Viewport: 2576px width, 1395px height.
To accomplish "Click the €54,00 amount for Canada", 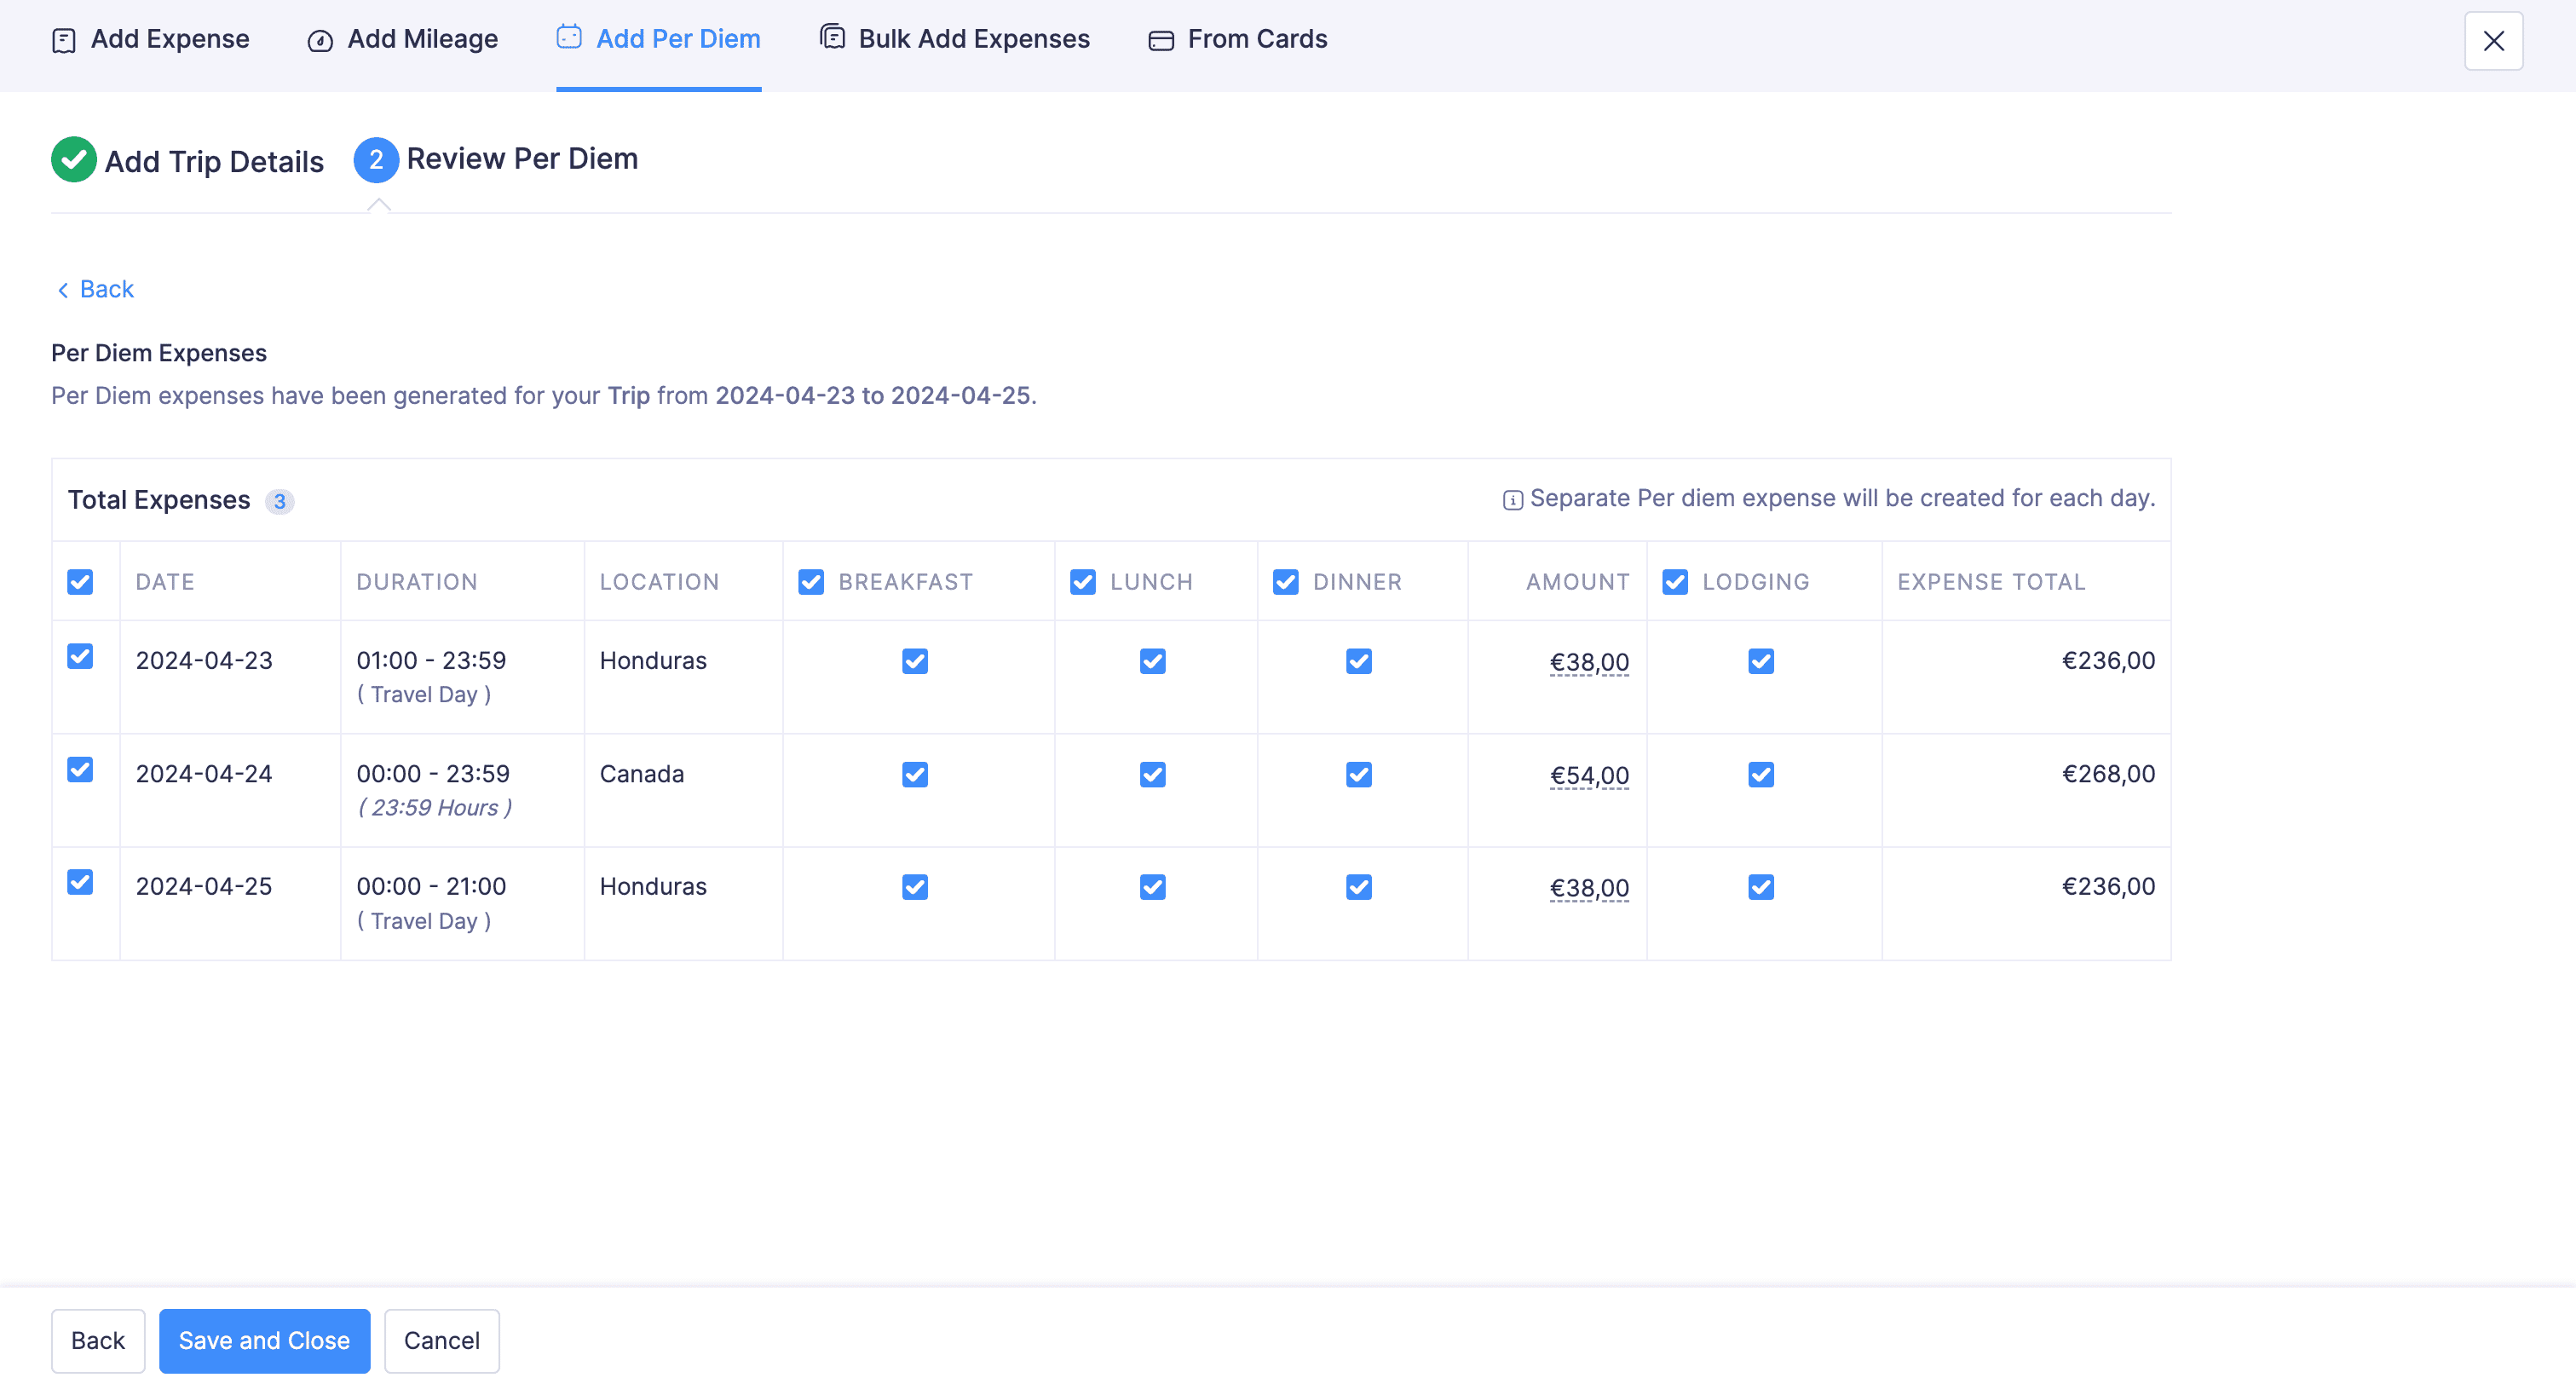I will click(x=1589, y=775).
